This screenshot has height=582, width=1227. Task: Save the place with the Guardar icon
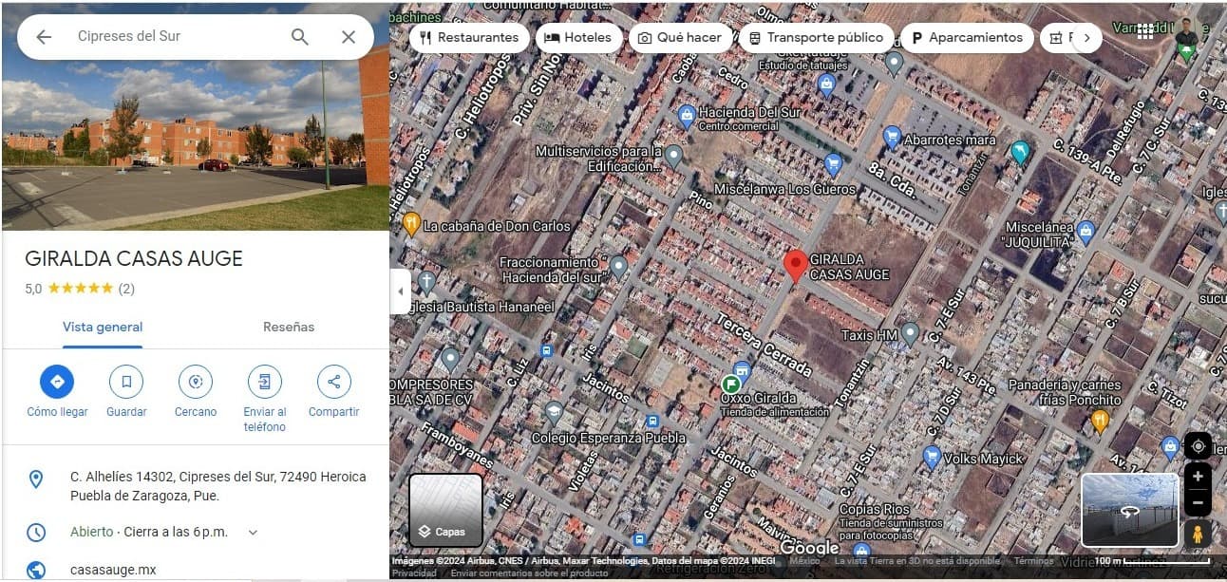tap(126, 382)
